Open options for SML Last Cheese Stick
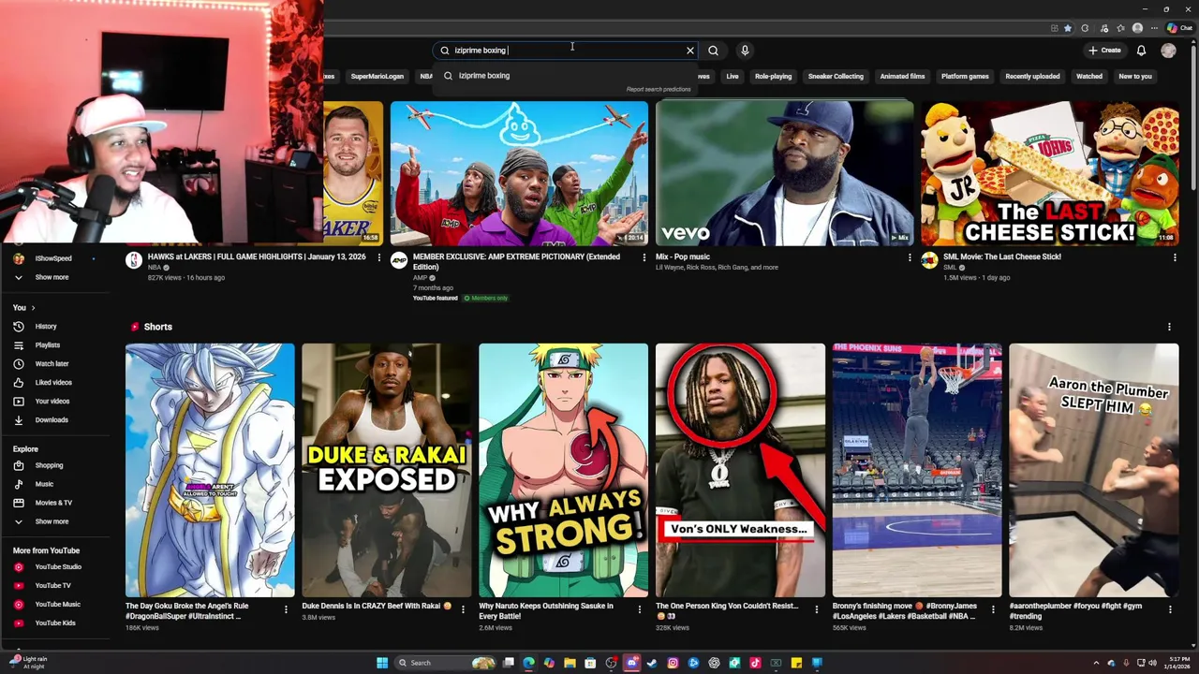 (x=1175, y=257)
